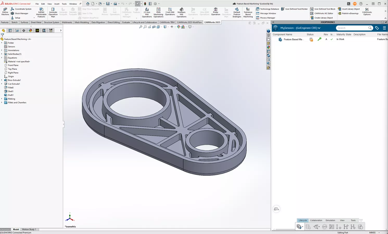The image size is (388, 234).
Task: Open the Insert menu
Action: (x=57, y=4)
